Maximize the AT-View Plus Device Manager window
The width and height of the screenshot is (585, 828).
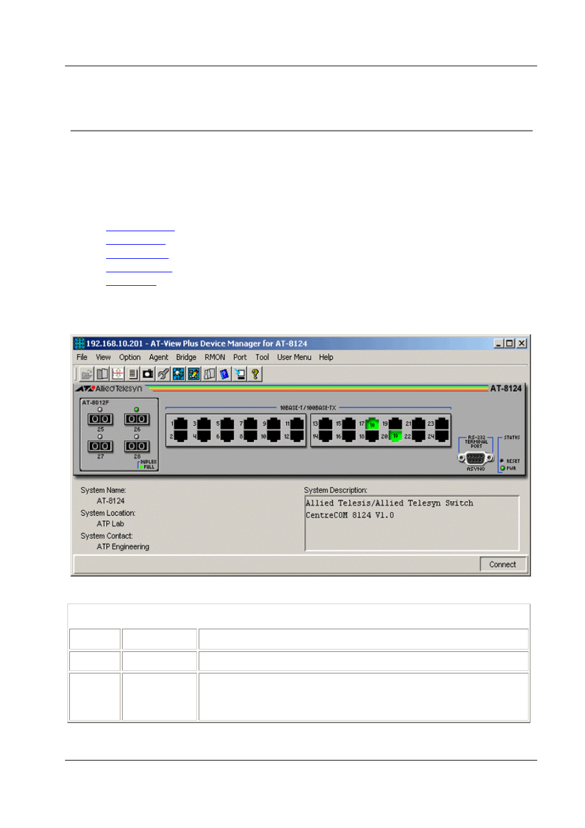(x=509, y=343)
